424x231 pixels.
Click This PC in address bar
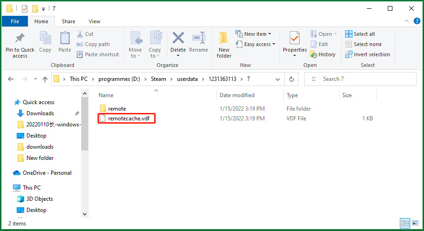[78, 79]
